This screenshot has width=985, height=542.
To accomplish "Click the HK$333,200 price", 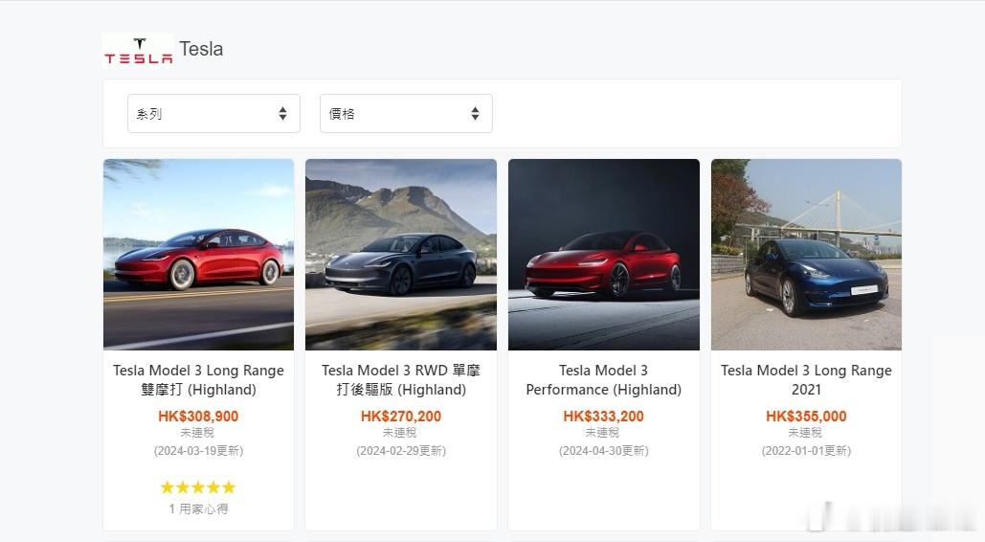I will coord(603,416).
